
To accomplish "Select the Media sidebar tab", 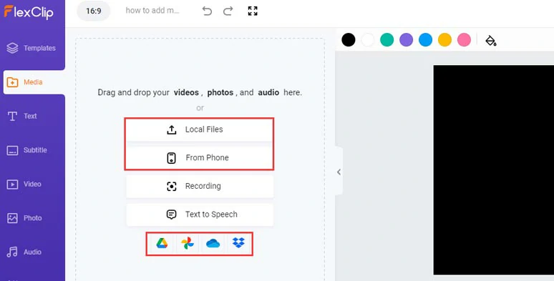I will pos(34,82).
